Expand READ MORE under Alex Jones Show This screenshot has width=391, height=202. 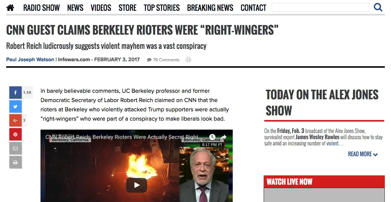[363, 154]
